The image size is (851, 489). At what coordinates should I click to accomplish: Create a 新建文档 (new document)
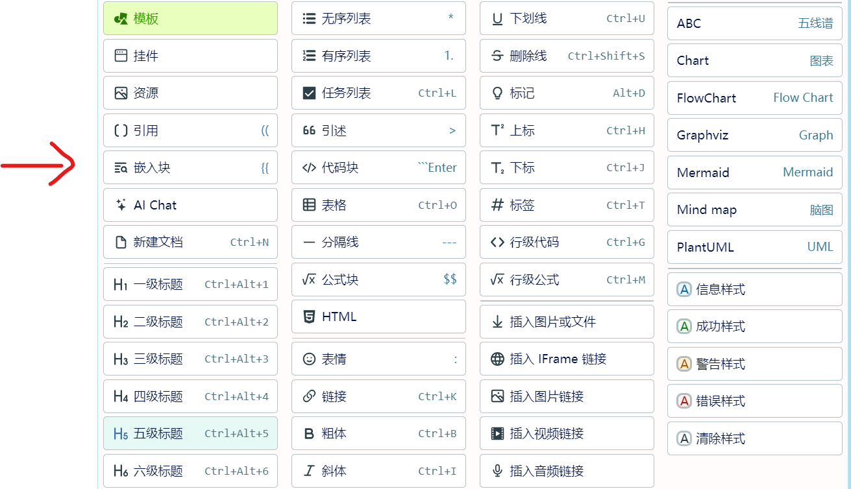point(190,242)
